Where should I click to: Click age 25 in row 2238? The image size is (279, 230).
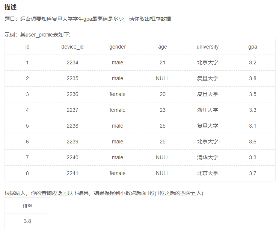point(163,126)
